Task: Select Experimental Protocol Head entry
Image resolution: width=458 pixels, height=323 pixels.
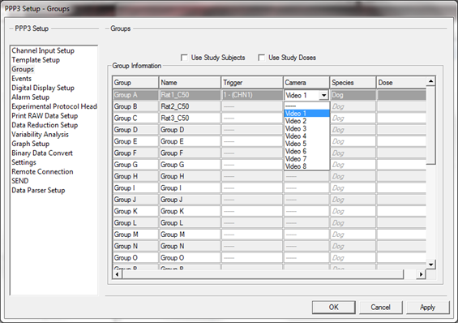Action: [54, 106]
